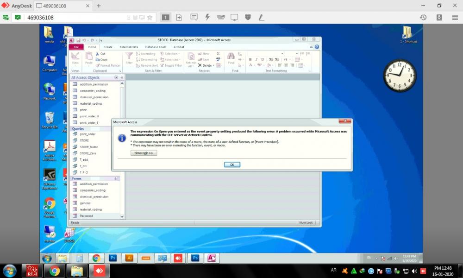The image size is (463, 278).
Task: Select the Network icon on remote desktop
Action: pos(50,92)
